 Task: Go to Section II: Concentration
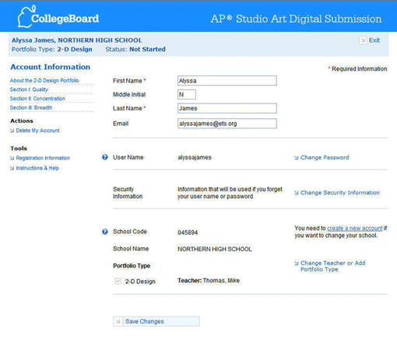pyautogui.click(x=37, y=99)
